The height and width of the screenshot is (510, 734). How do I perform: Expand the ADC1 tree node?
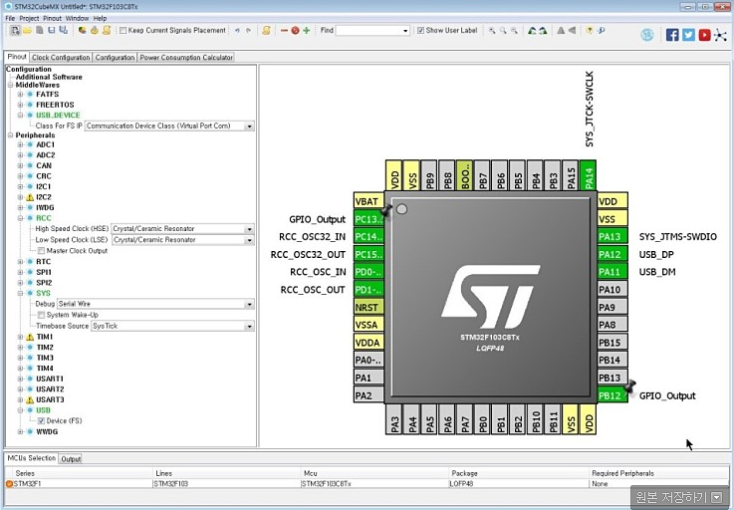(x=20, y=144)
